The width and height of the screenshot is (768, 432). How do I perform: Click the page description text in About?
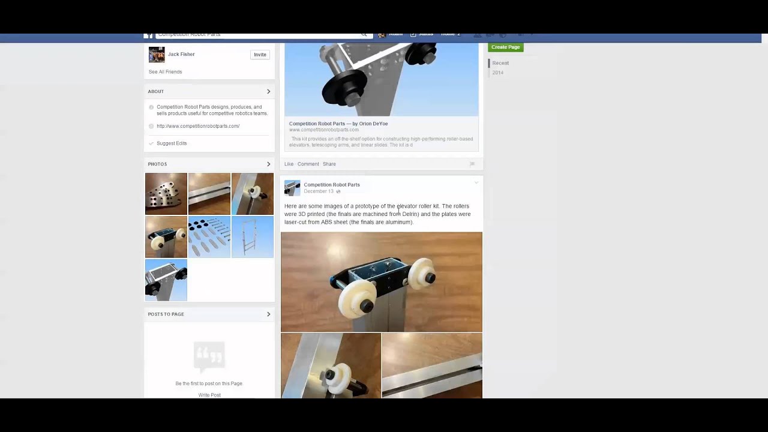(212, 110)
